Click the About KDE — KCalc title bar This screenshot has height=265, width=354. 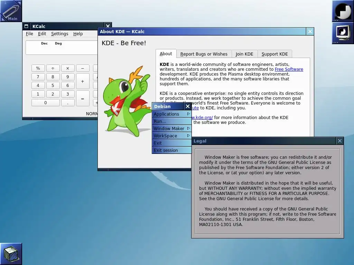click(202, 31)
